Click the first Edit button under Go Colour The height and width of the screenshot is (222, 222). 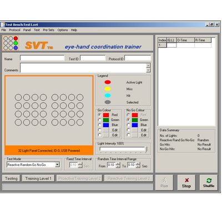coord(115,130)
